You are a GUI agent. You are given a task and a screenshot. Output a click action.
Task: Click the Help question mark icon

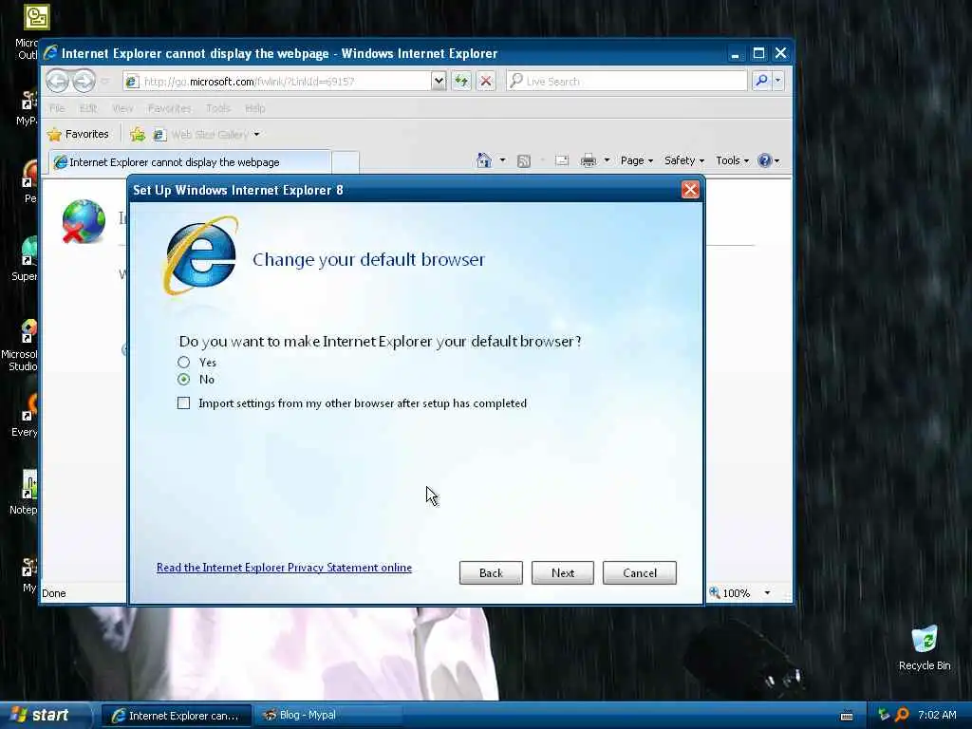(764, 160)
